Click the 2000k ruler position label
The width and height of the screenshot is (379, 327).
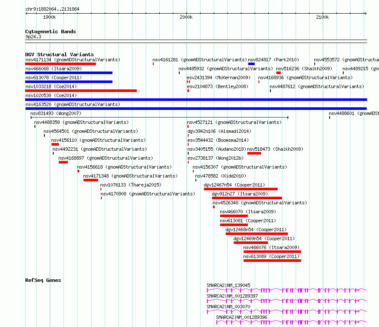(x=186, y=17)
